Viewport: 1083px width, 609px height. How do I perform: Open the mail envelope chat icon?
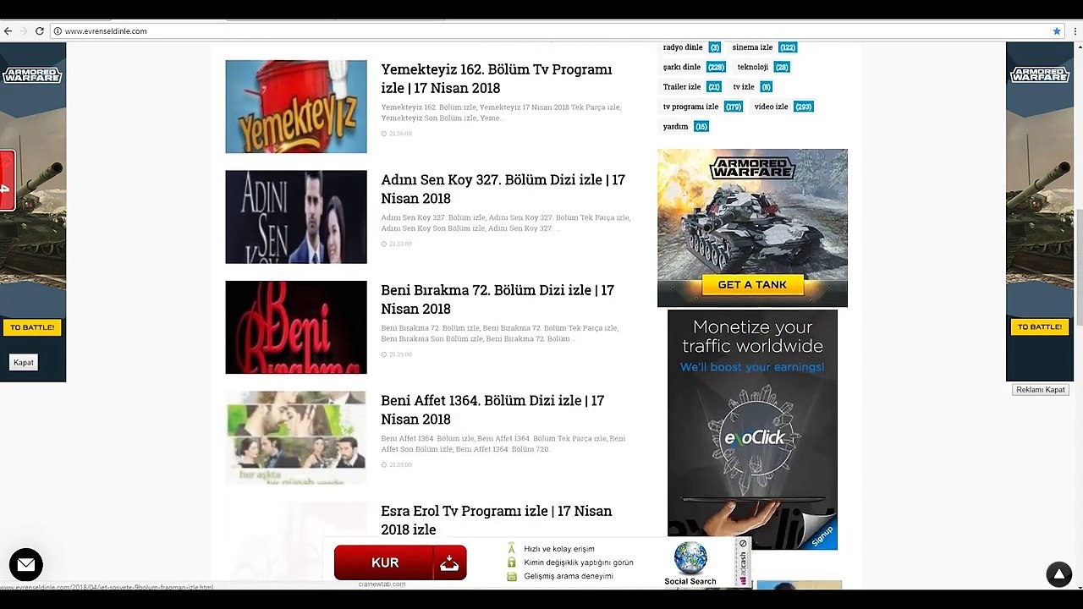click(26, 564)
